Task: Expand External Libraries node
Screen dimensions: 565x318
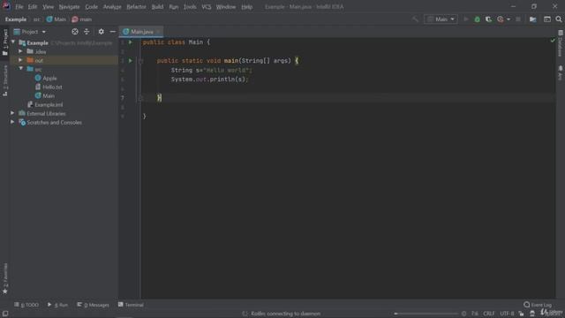Action: pos(12,113)
